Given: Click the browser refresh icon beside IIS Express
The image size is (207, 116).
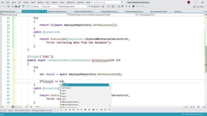Looking at the screenshot, I should (x=103, y=6).
